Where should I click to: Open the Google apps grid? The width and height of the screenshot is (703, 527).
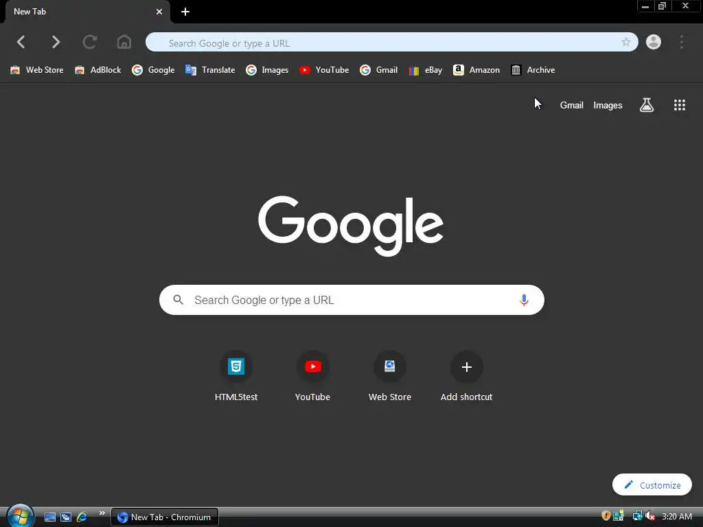click(680, 105)
